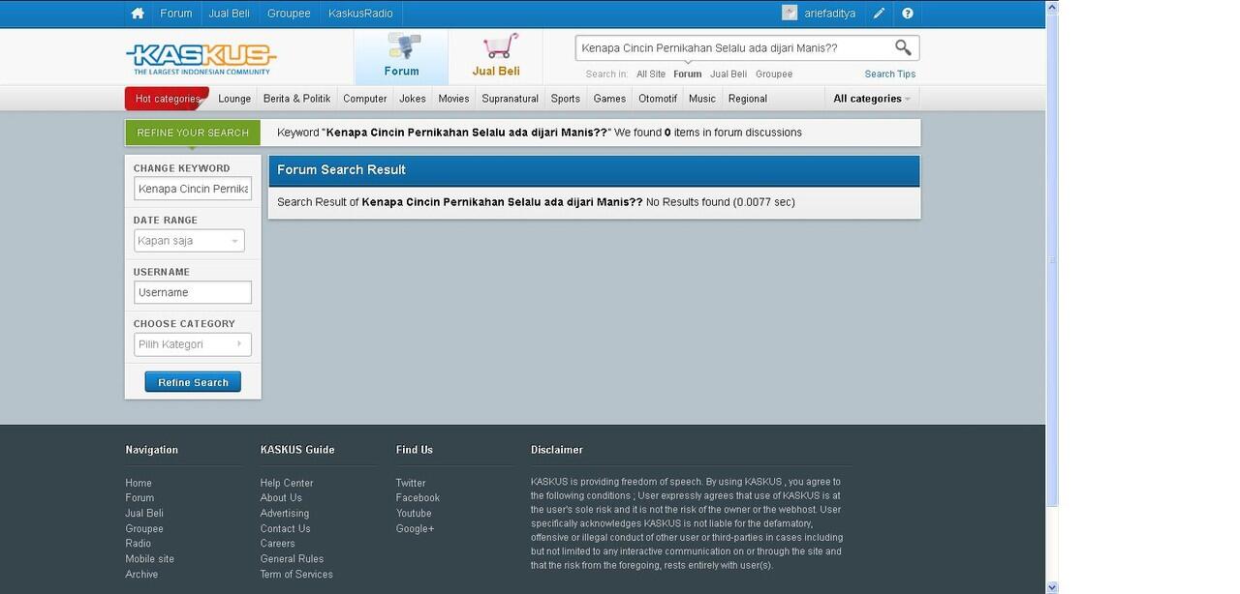Open the Twitter link
This screenshot has width=1240, height=594.
point(411,483)
